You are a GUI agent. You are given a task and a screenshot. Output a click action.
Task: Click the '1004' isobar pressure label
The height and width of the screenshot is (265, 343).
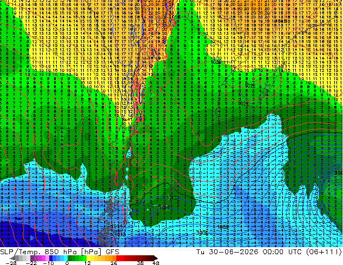tap(202, 233)
